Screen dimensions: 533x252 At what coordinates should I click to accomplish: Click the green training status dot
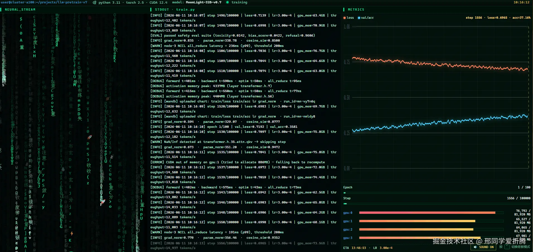click(227, 2)
